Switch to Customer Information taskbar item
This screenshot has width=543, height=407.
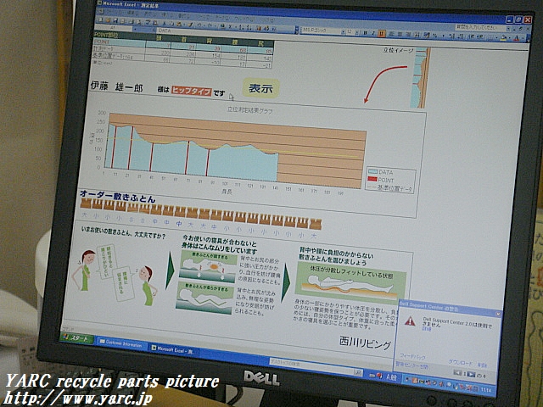[121, 343]
